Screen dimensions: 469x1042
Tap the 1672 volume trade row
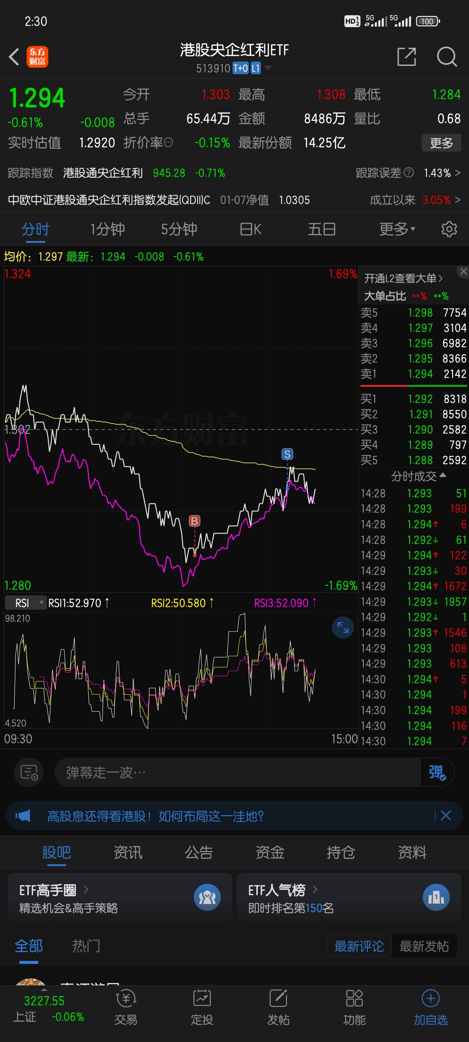(x=413, y=586)
